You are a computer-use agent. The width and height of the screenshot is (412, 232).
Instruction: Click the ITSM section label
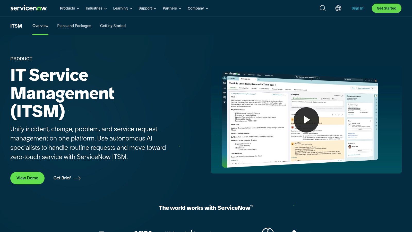[16, 26]
